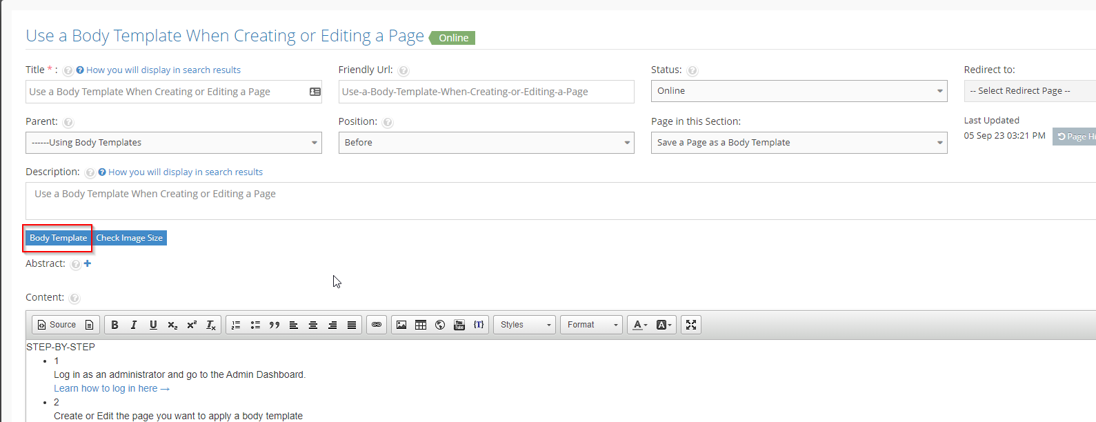This screenshot has width=1096, height=422.
Task: Click into the Friendly Url field
Action: (486, 92)
